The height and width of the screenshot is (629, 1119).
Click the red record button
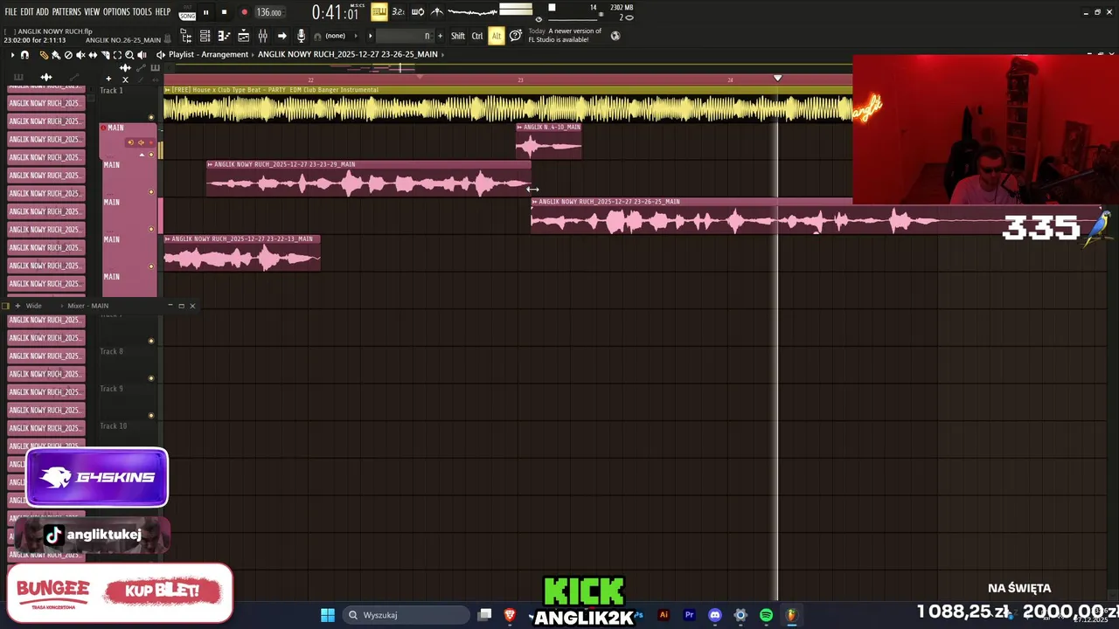[244, 12]
